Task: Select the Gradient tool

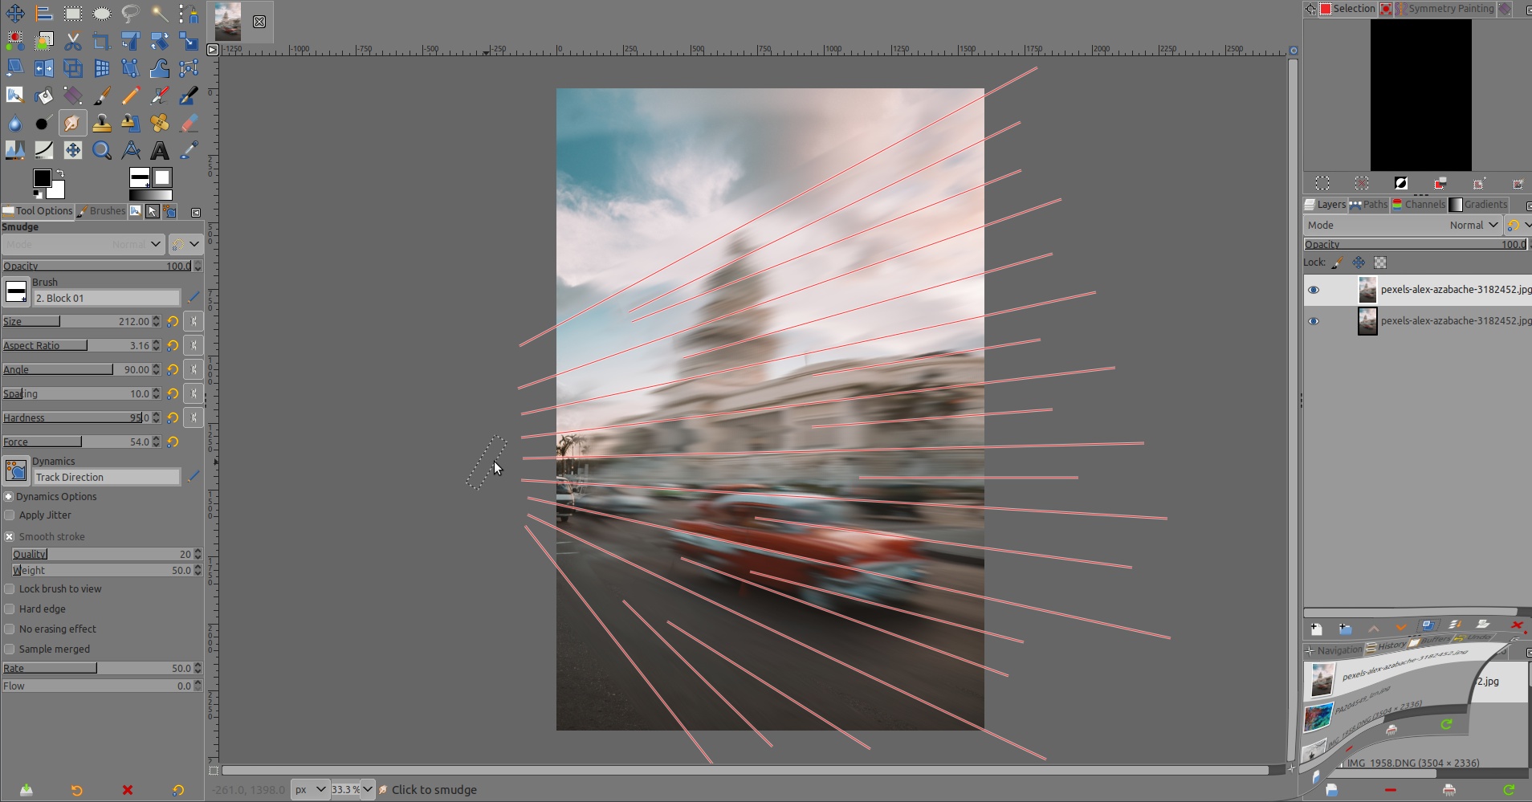Action: (x=73, y=96)
